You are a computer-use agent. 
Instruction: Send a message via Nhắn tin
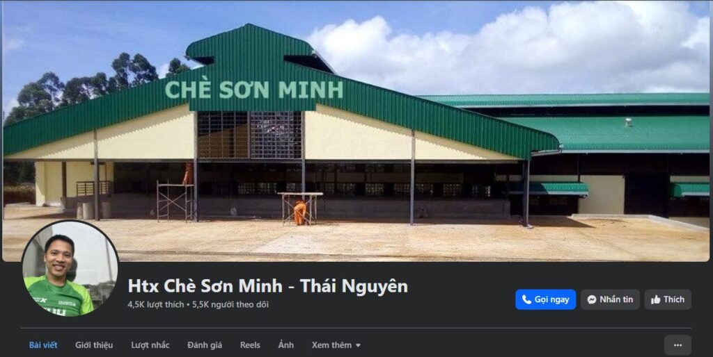(610, 299)
